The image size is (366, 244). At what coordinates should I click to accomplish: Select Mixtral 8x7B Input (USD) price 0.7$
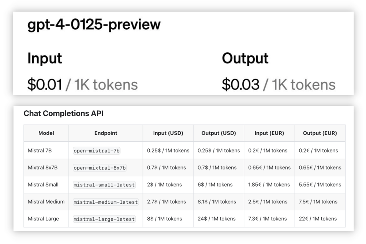(x=167, y=167)
